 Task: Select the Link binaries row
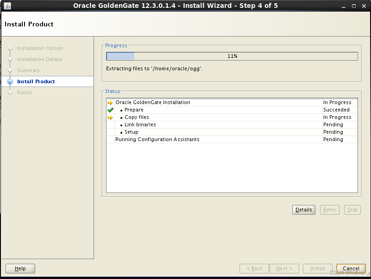tap(232, 124)
